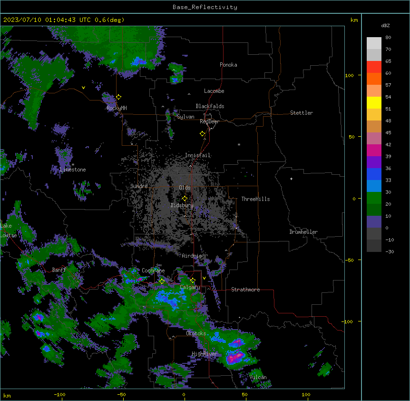Click the -50 tick label on bottom axis
The image size is (410, 401).
[121, 394]
